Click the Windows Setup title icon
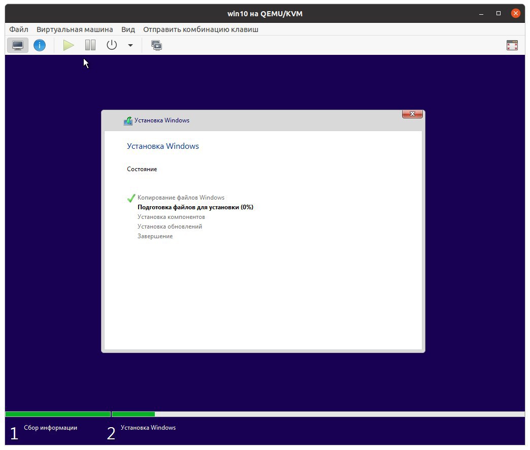 point(128,121)
